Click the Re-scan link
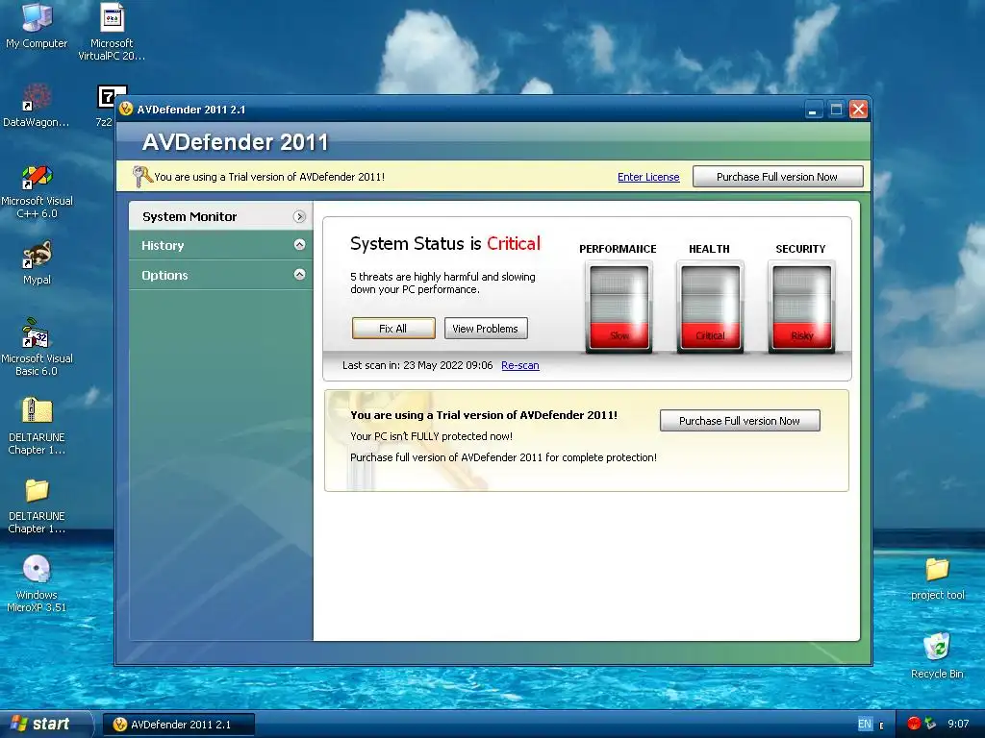This screenshot has width=985, height=738. (520, 365)
